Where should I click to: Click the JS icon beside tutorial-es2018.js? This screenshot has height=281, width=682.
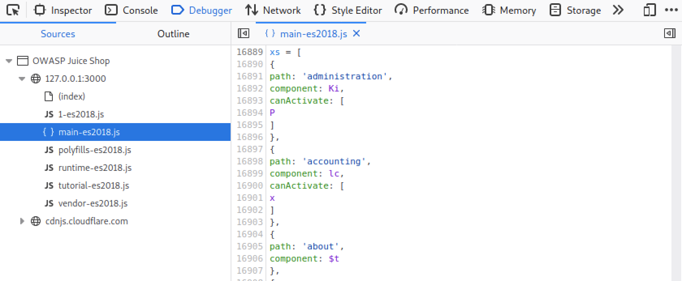[49, 185]
